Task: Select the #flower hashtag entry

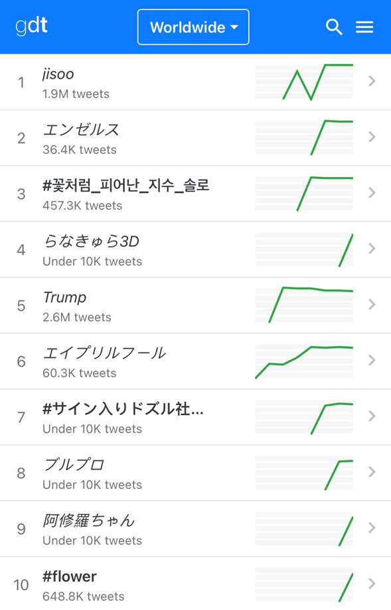Action: 70,577
